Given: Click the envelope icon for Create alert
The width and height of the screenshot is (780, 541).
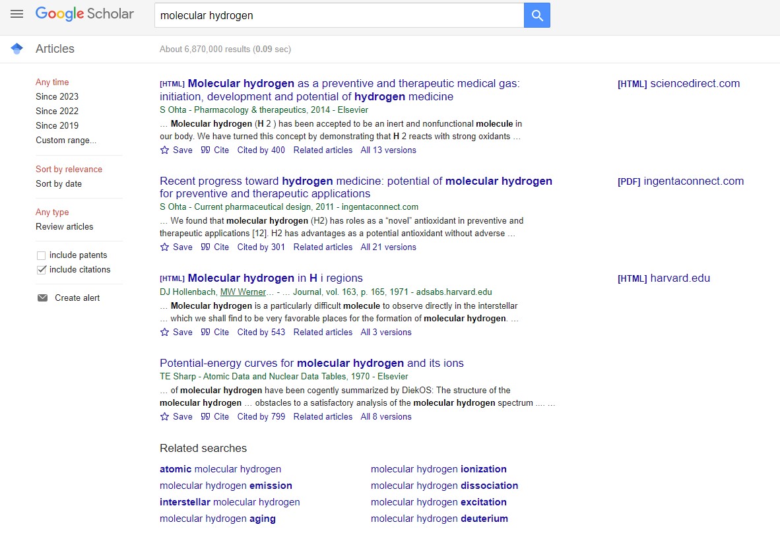Looking at the screenshot, I should [x=43, y=298].
